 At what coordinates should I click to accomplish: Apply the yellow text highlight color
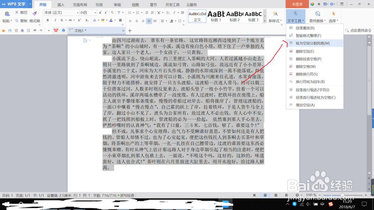(x=103, y=21)
